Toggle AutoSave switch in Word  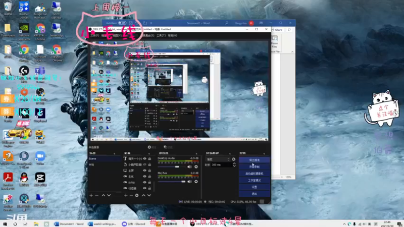pyautogui.click(x=122, y=23)
